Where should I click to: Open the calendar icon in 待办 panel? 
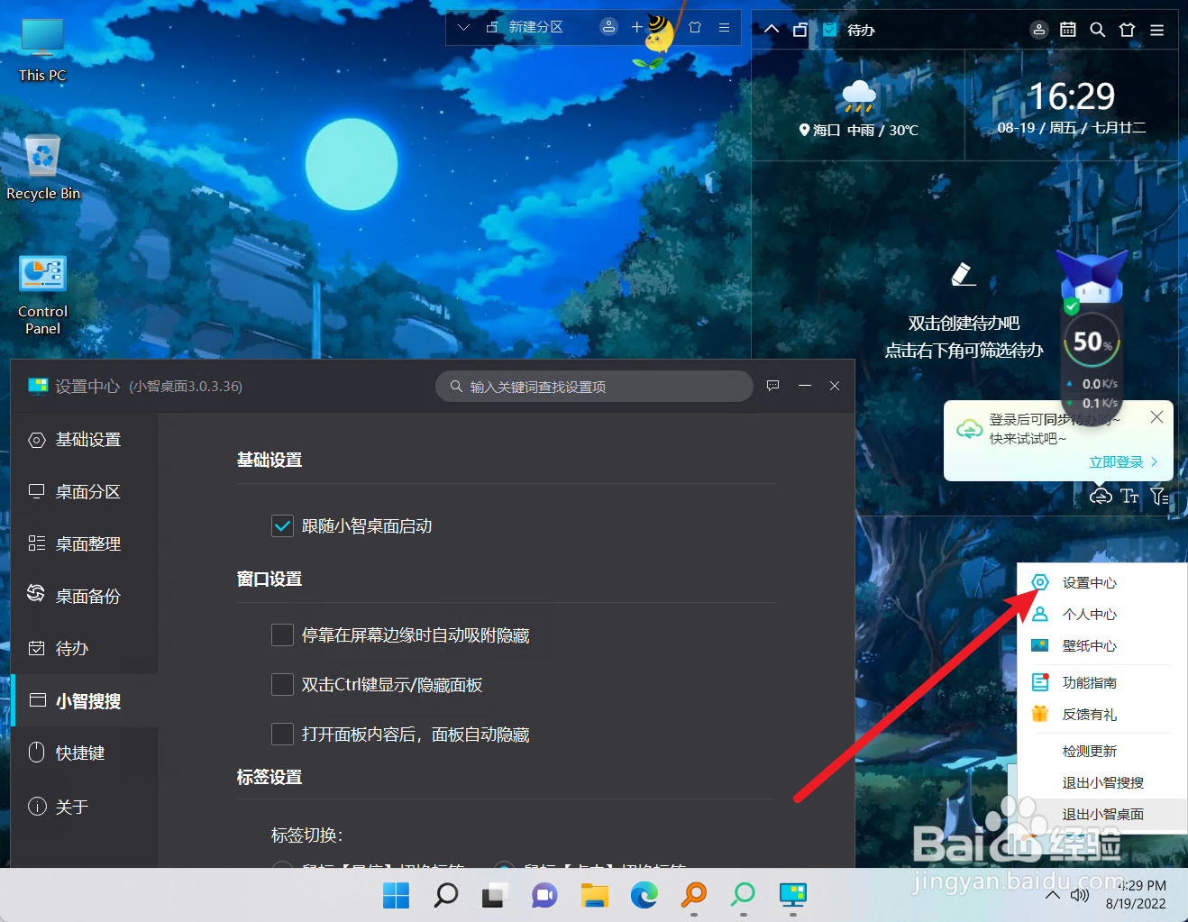[x=1068, y=29]
